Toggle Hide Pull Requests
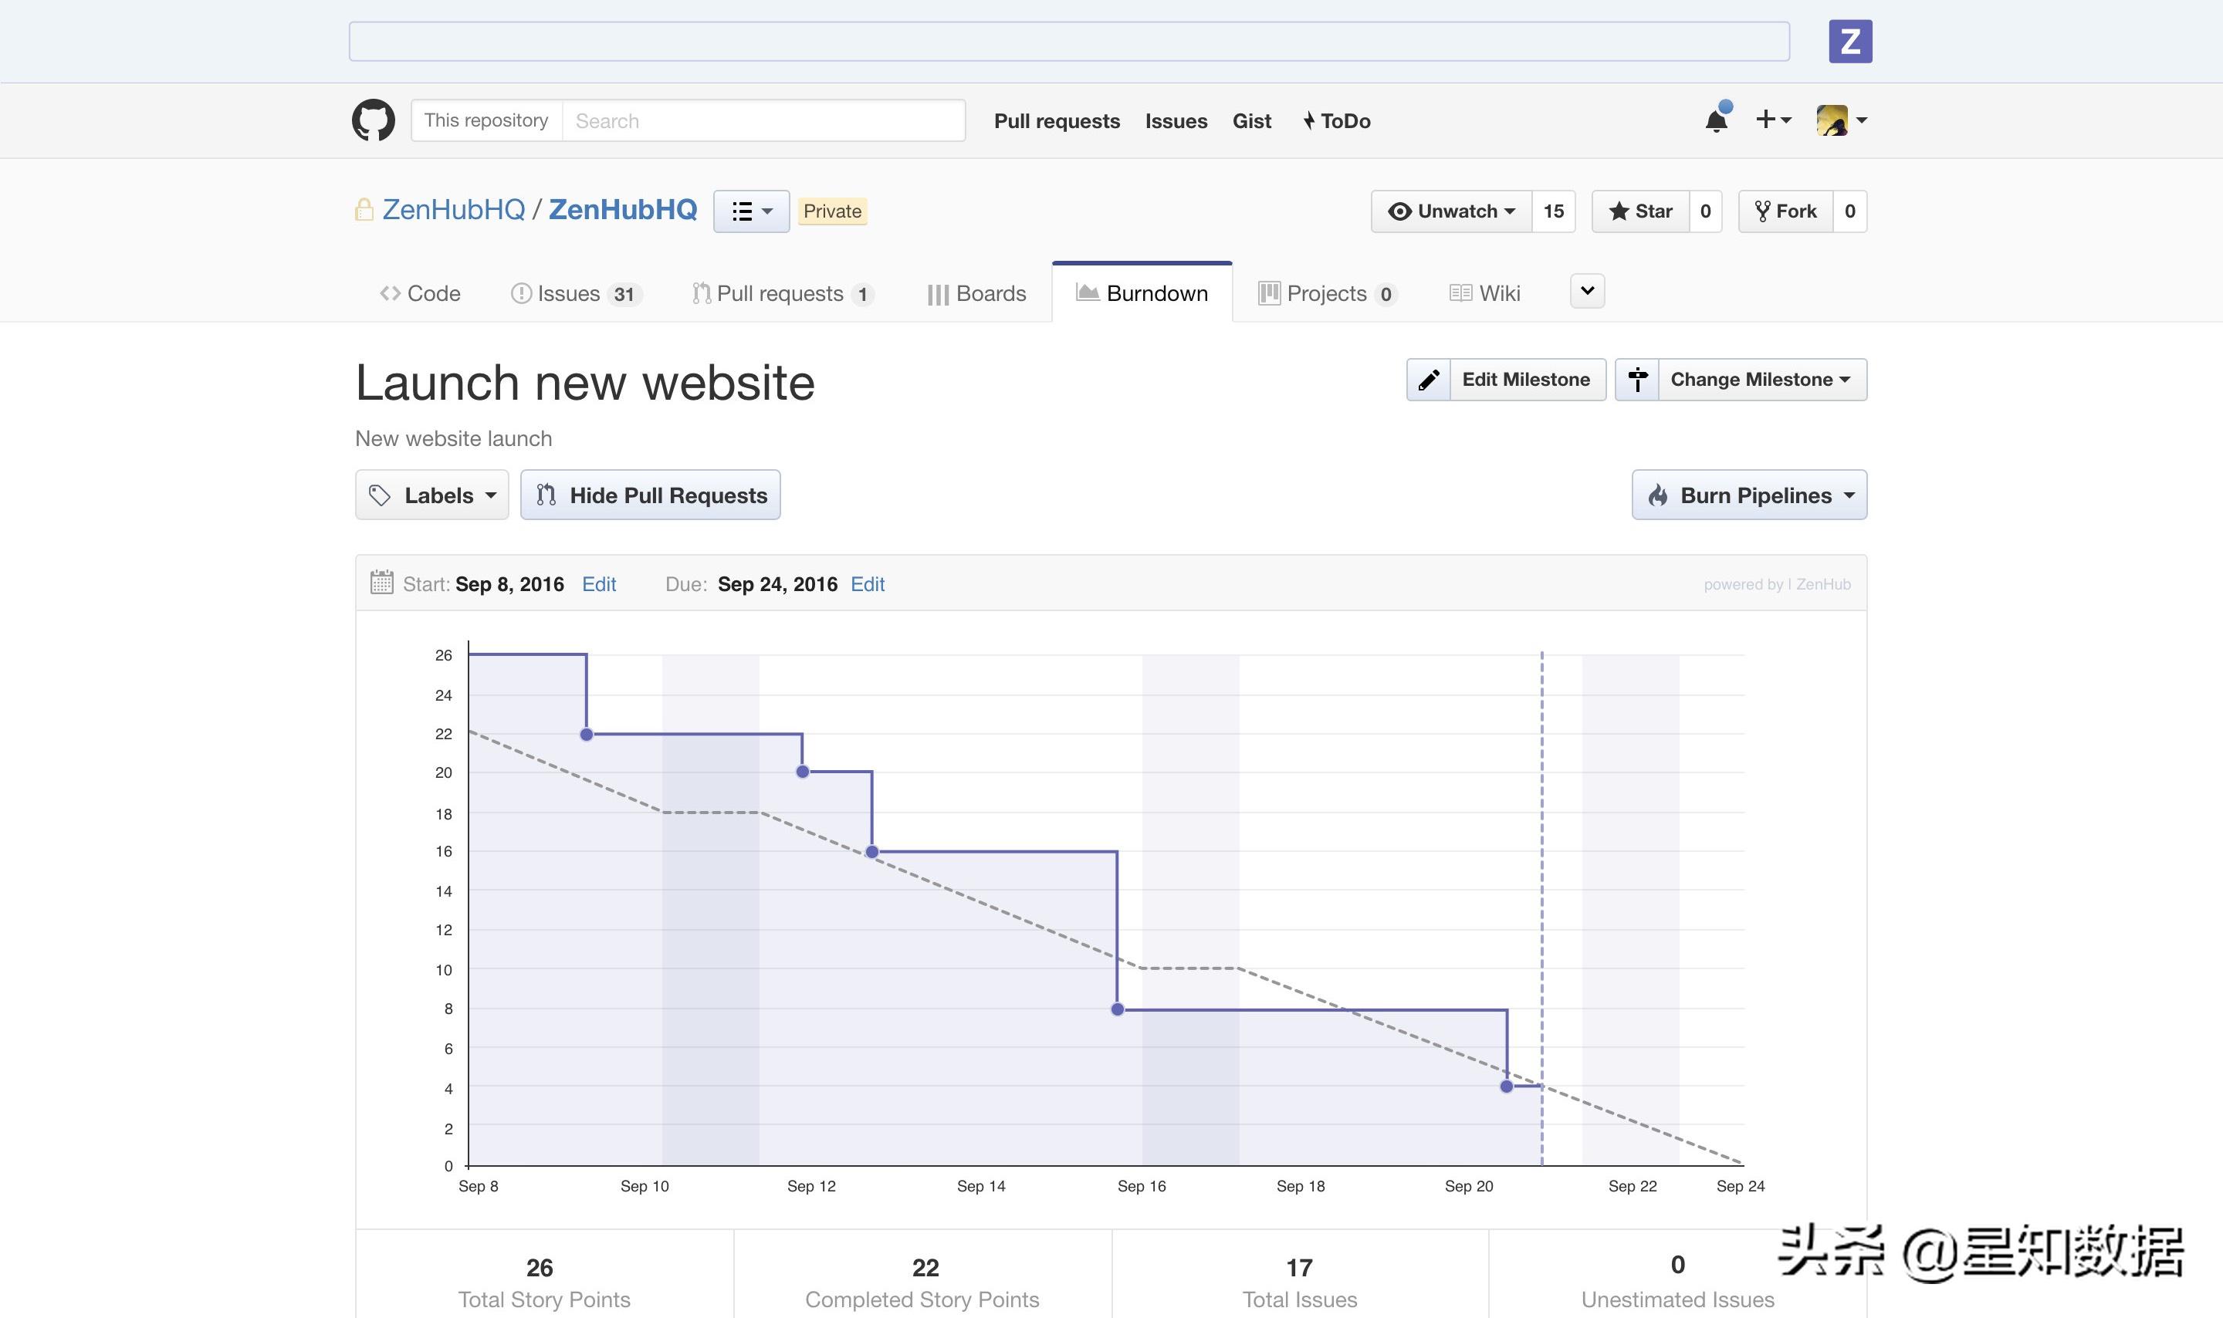 tap(650, 495)
